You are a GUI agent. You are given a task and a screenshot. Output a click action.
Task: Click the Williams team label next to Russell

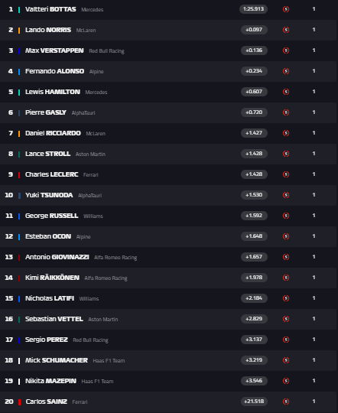point(93,216)
